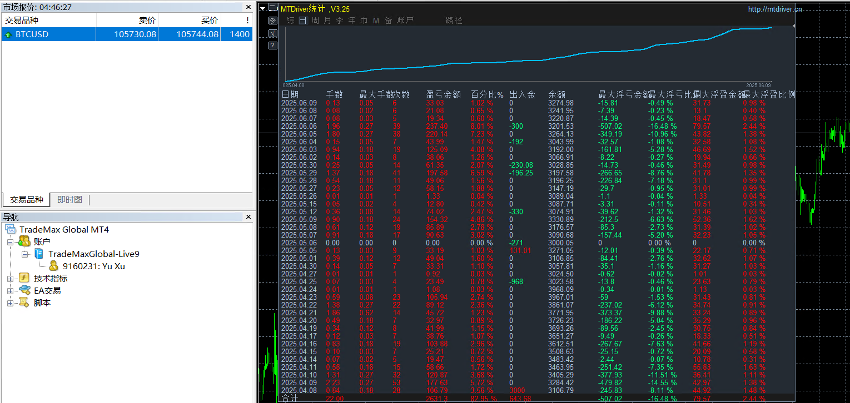Switch to the 币 symbol tab
This screenshot has height=403, width=850.
pos(364,21)
